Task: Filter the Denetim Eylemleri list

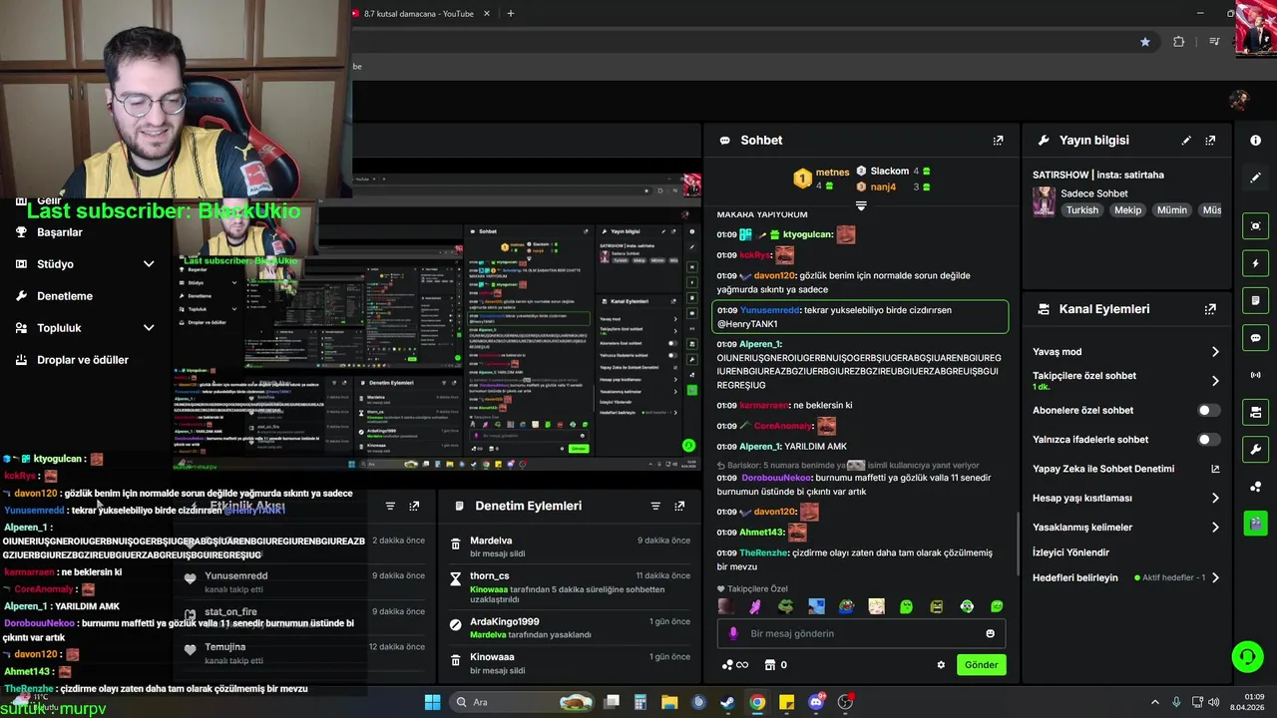Action: pyautogui.click(x=655, y=506)
